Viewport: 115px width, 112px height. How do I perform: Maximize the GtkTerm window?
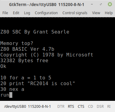(101, 4)
